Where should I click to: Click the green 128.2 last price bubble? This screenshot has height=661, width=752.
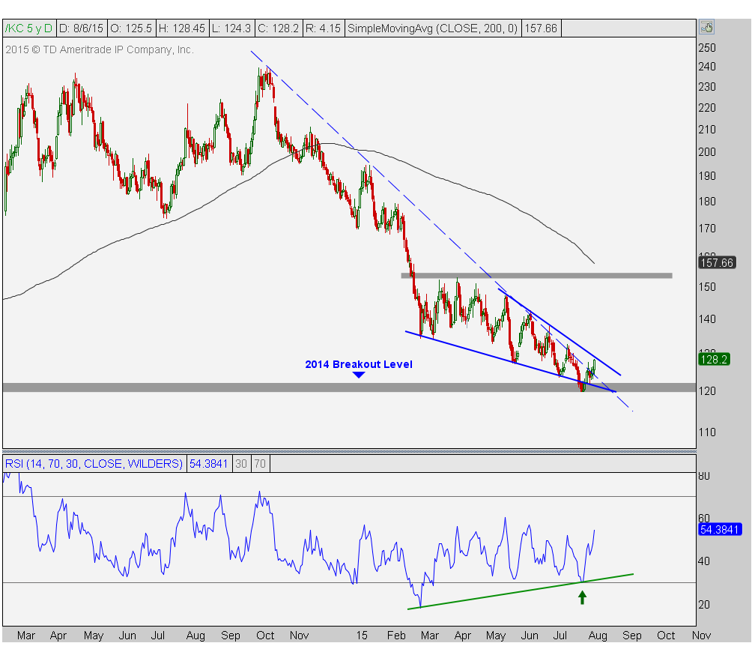tap(714, 360)
